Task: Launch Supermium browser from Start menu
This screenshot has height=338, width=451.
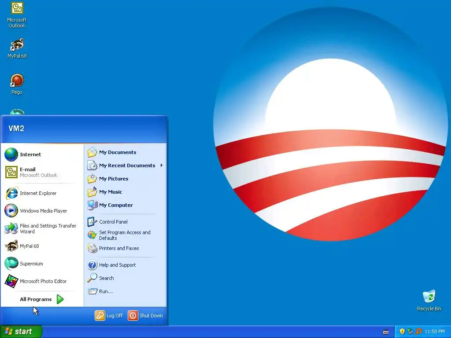Action: 42,264
